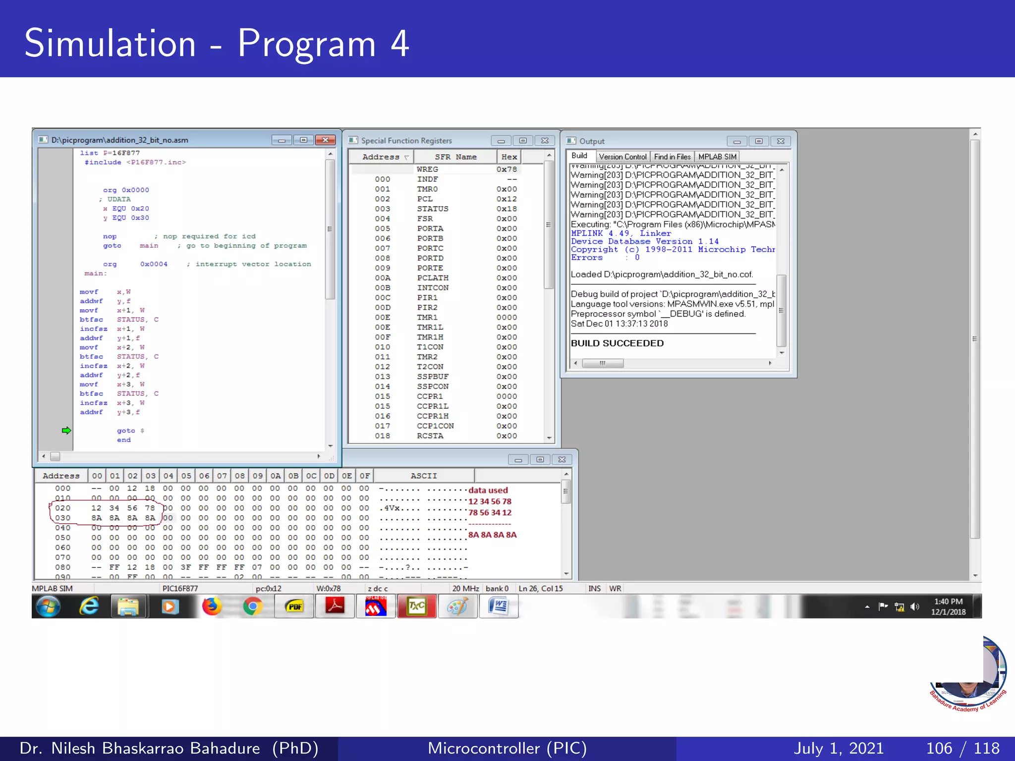Click memory row address 030
Image resolution: width=1015 pixels, height=761 pixels.
62,518
